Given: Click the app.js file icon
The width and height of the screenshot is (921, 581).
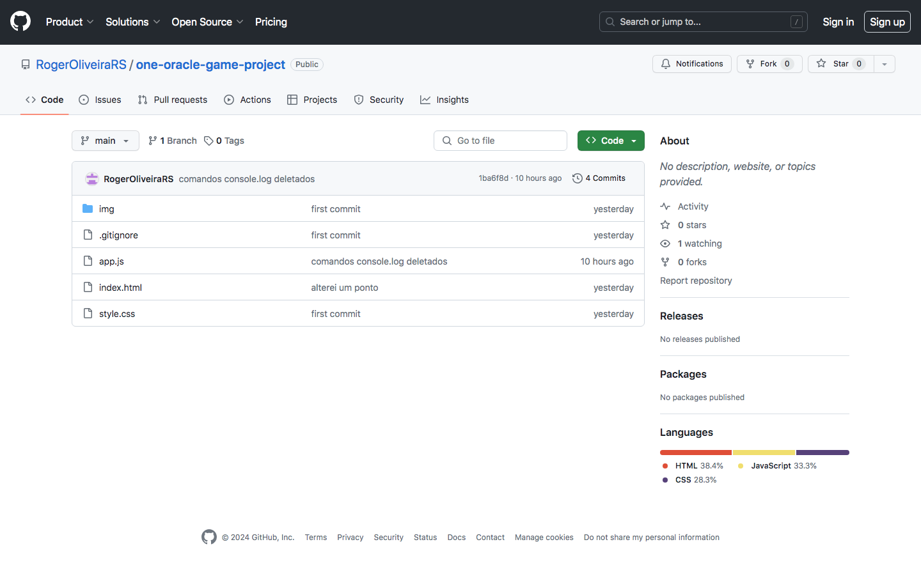Looking at the screenshot, I should (88, 261).
